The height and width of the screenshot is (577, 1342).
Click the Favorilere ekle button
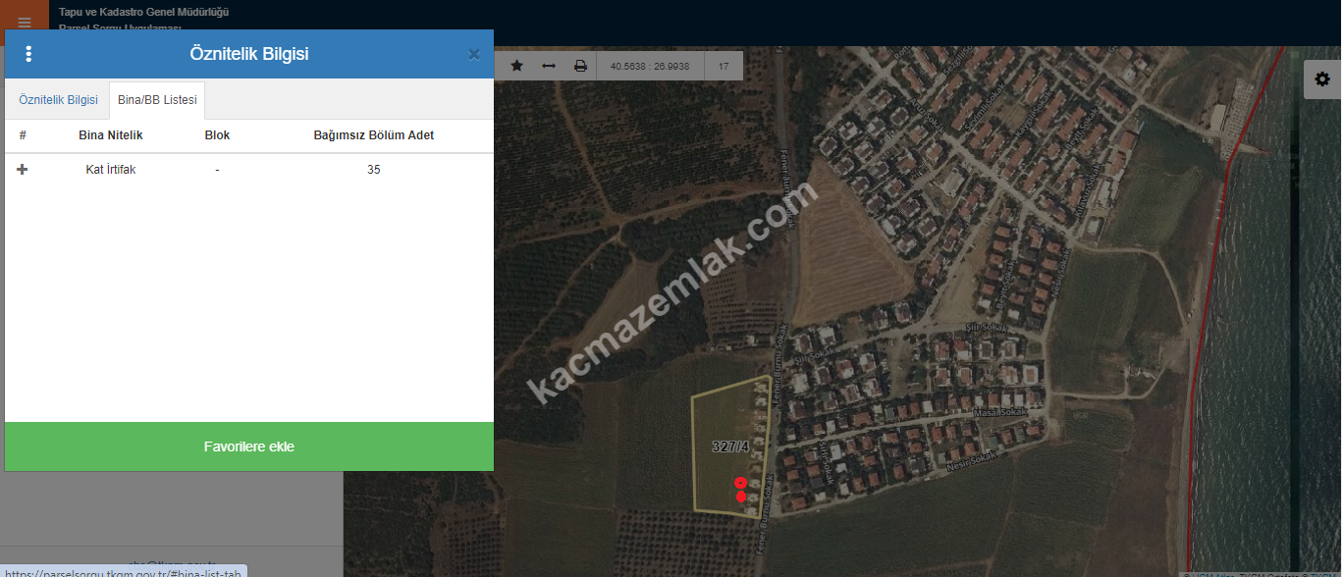249,446
